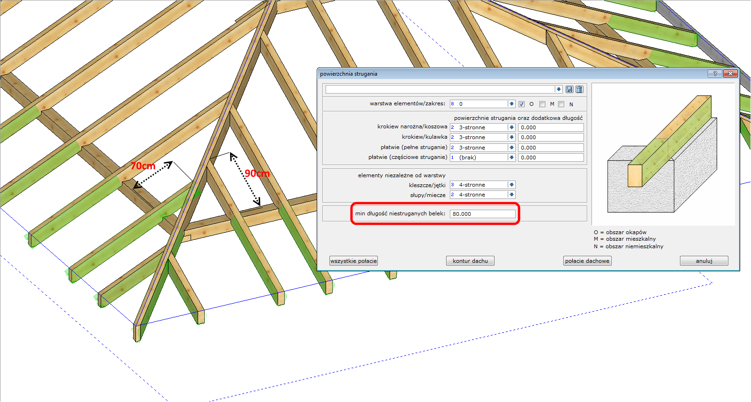Click the help question mark button
The image size is (751, 402).
715,73
